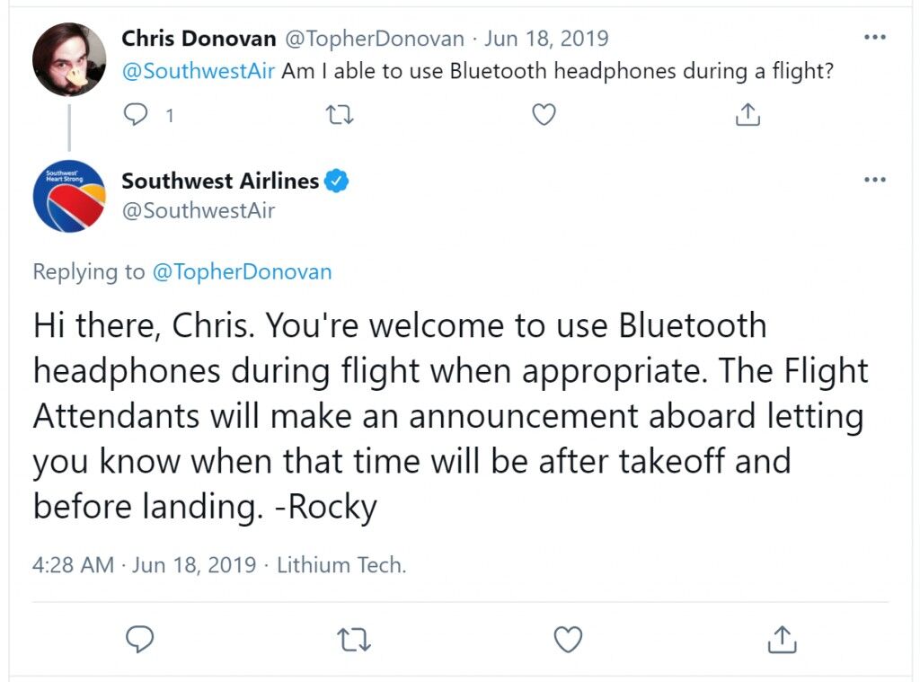
Task: Share the Southwest Airlines reply
Action: coord(783,639)
